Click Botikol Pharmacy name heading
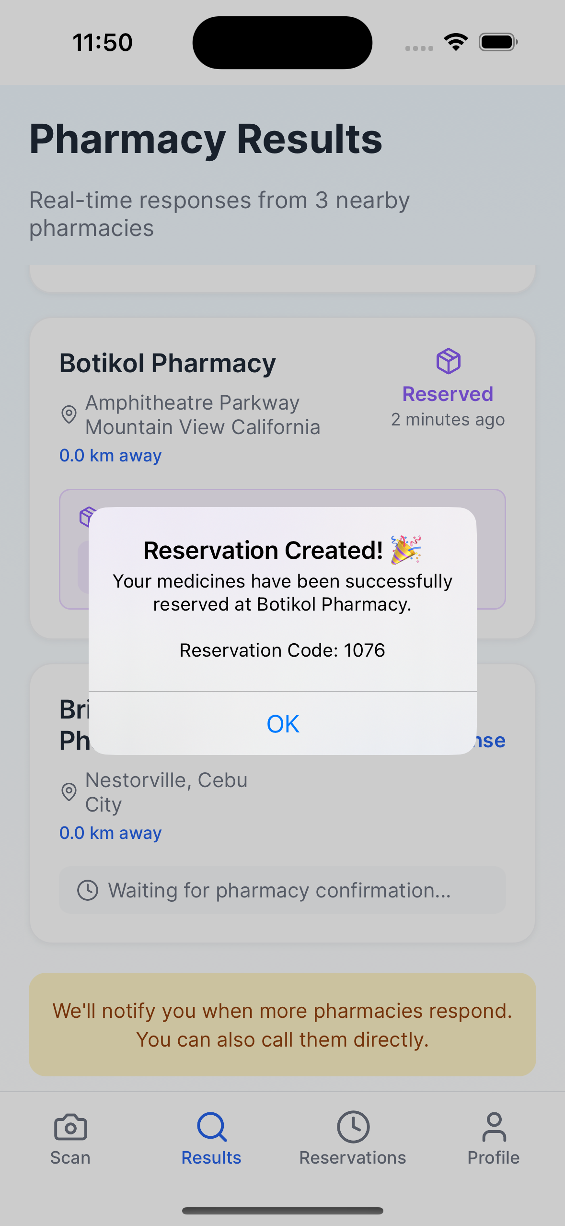The width and height of the screenshot is (565, 1226). click(168, 363)
